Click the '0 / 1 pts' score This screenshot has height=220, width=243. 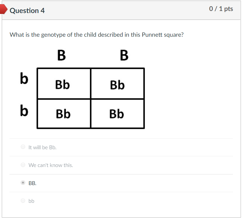point(221,9)
